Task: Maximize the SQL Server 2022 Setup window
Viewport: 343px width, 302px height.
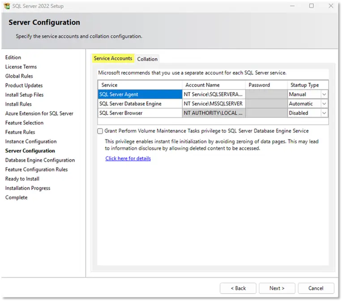Action: point(311,6)
